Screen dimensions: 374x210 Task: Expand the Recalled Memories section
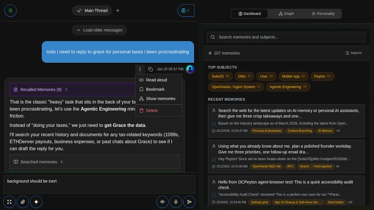(x=41, y=90)
